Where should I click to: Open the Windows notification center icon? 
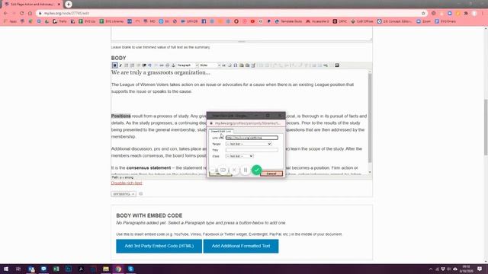coord(480,269)
